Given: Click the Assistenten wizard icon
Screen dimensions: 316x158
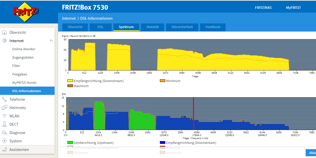Looking at the screenshot, I should (x=4, y=149).
